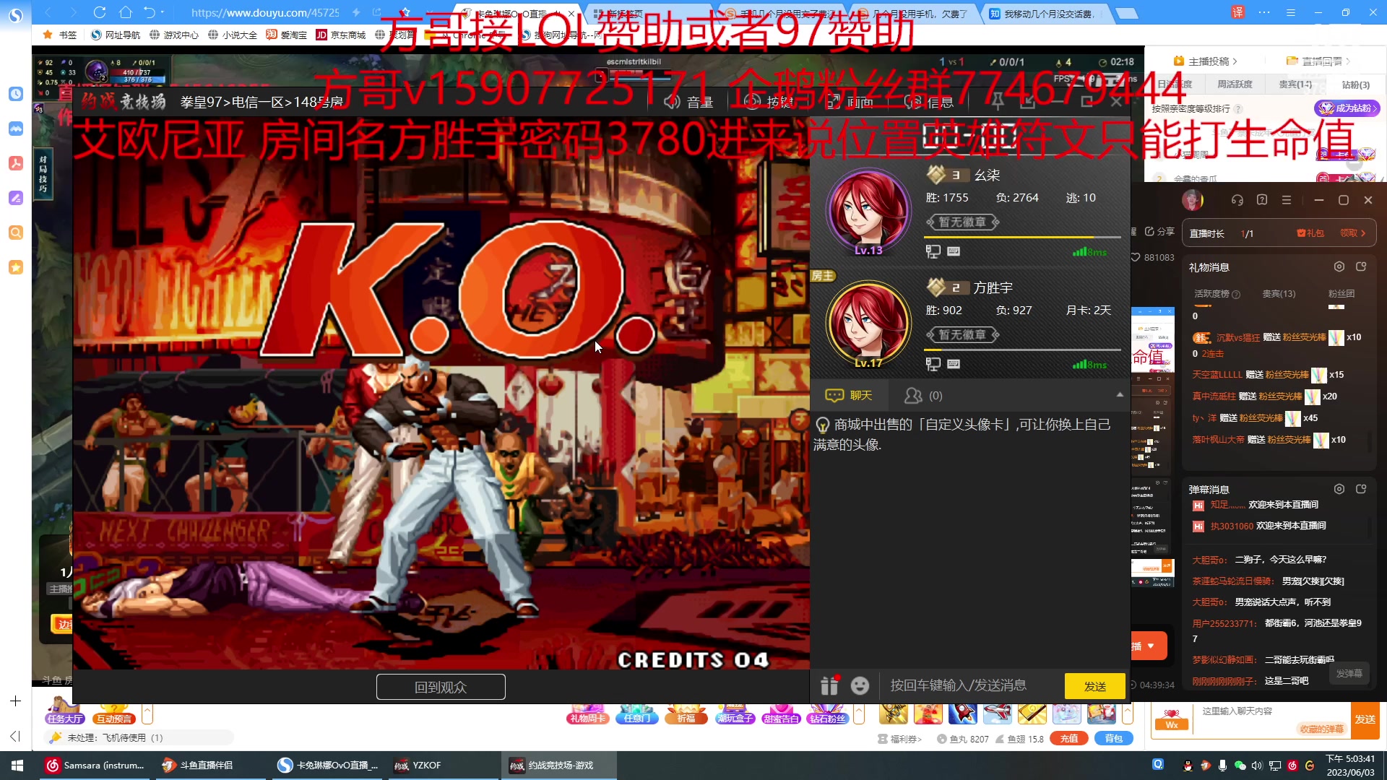Click the help icon beside 按照亲密度等级排行

(1237, 109)
